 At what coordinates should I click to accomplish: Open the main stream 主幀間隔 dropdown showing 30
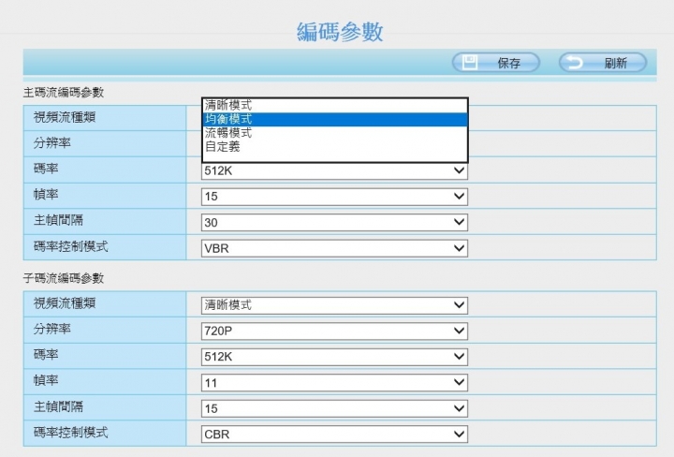(x=334, y=222)
